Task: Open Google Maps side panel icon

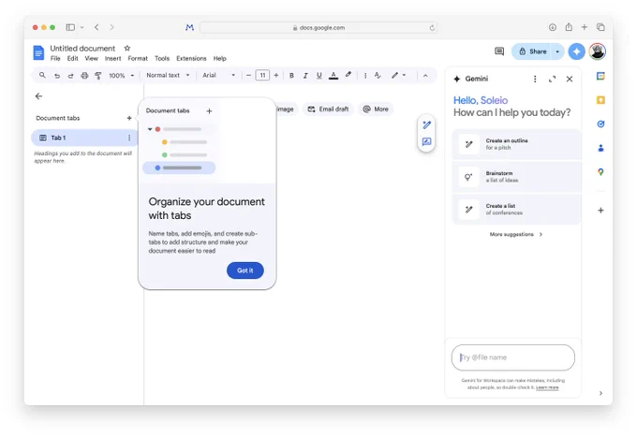Action: (x=600, y=172)
